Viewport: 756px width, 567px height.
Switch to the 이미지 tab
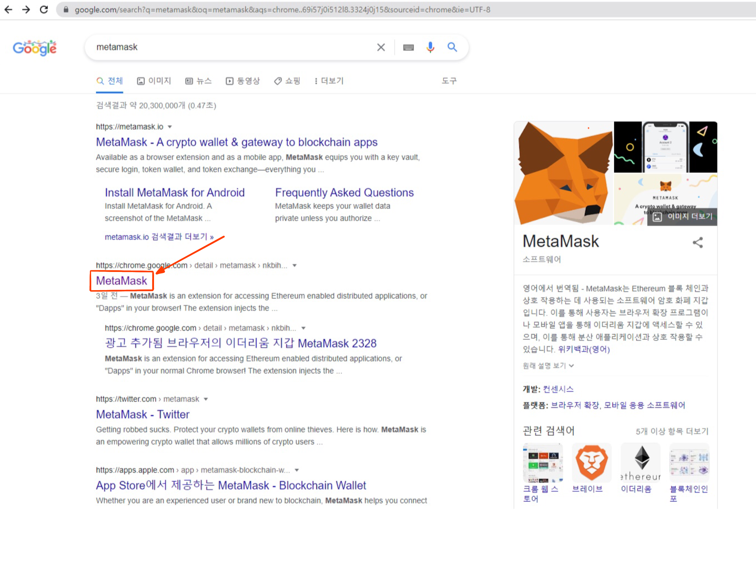pyautogui.click(x=154, y=81)
